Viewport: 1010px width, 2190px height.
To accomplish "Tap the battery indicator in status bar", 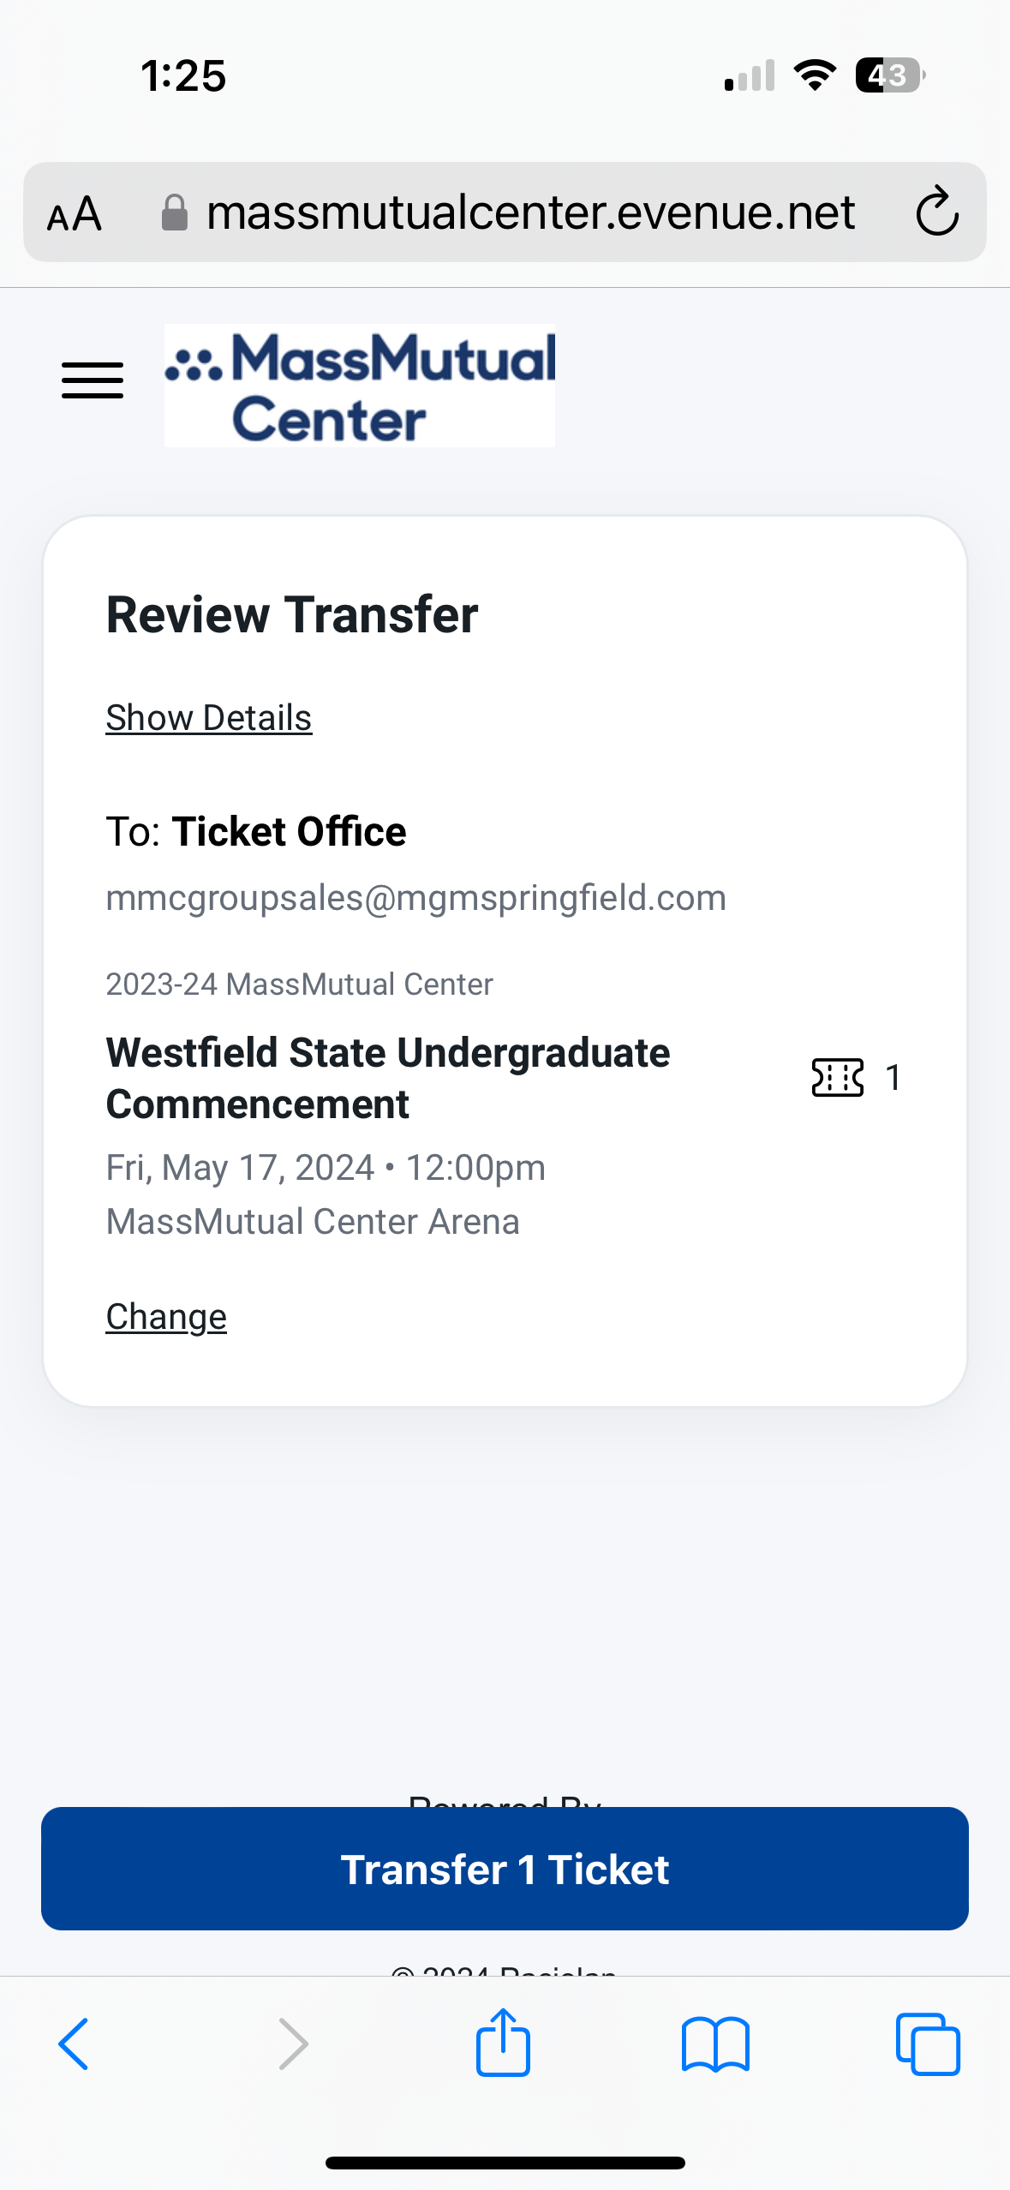I will (x=889, y=75).
